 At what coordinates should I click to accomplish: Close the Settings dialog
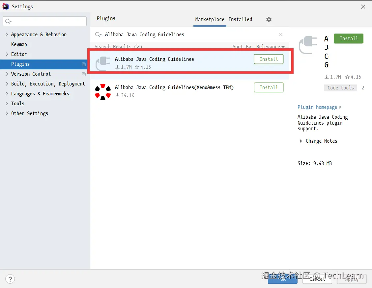[363, 7]
